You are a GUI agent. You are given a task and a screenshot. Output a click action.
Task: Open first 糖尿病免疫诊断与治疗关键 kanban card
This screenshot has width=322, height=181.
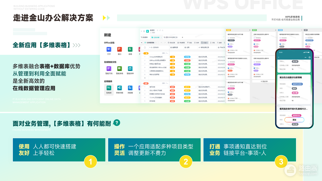(x=238, y=44)
